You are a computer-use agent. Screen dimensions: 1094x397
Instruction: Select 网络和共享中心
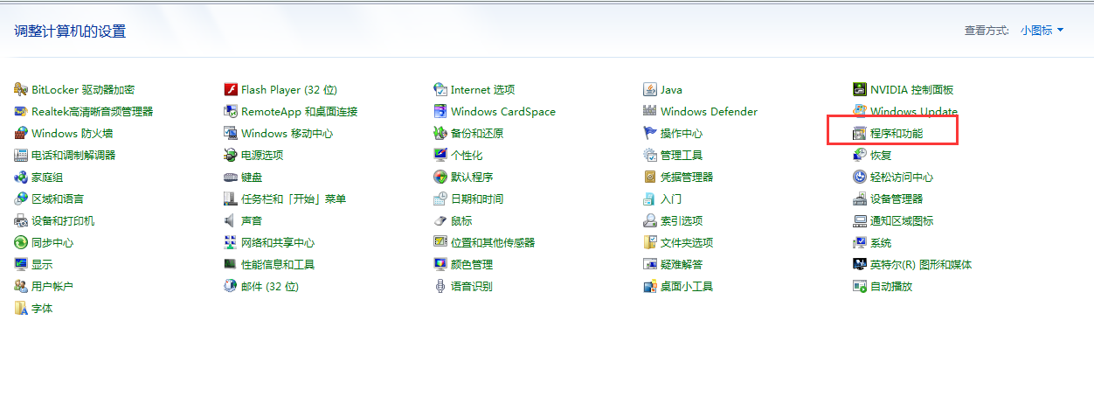(277, 242)
